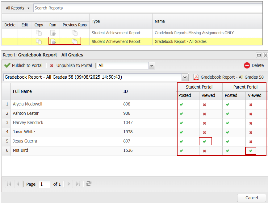Open the Gradebook Report - All Grades 58 PDF
Viewport: 268px width, 203px height.
(x=228, y=77)
